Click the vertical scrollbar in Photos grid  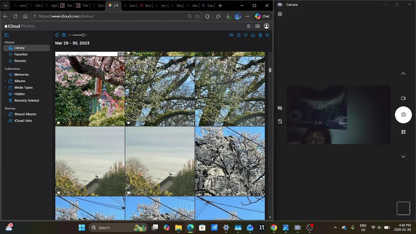click(x=270, y=70)
